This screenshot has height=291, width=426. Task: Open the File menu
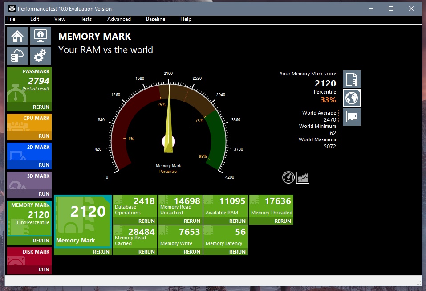click(11, 19)
